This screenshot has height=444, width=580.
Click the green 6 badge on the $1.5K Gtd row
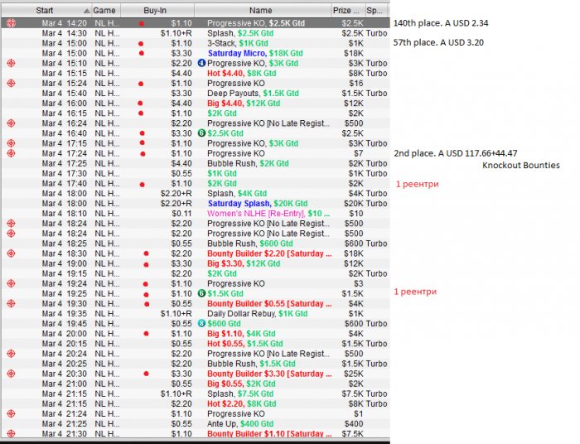(x=201, y=293)
